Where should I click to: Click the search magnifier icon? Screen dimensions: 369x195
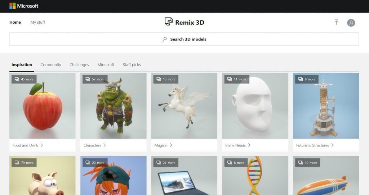(165, 39)
